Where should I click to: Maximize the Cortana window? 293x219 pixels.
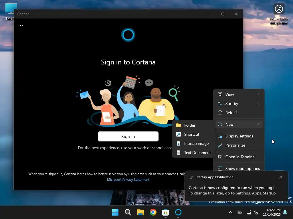pos(223,14)
